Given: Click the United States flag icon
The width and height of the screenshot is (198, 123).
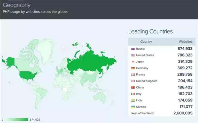Looking at the screenshot, I should click(133, 55).
